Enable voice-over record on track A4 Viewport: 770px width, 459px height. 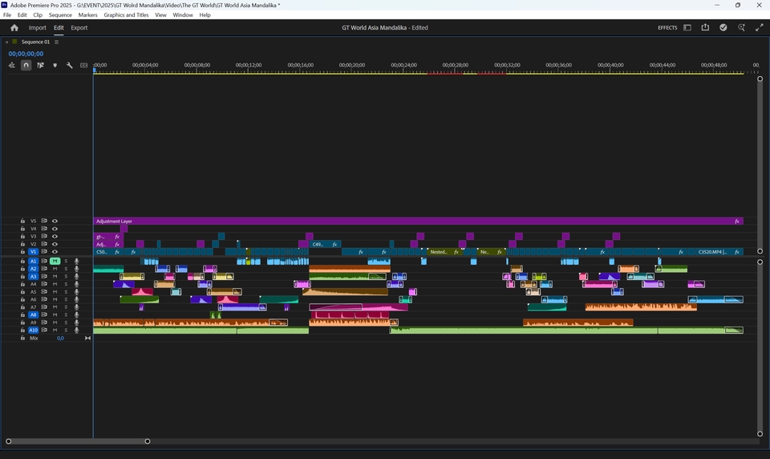tap(76, 284)
